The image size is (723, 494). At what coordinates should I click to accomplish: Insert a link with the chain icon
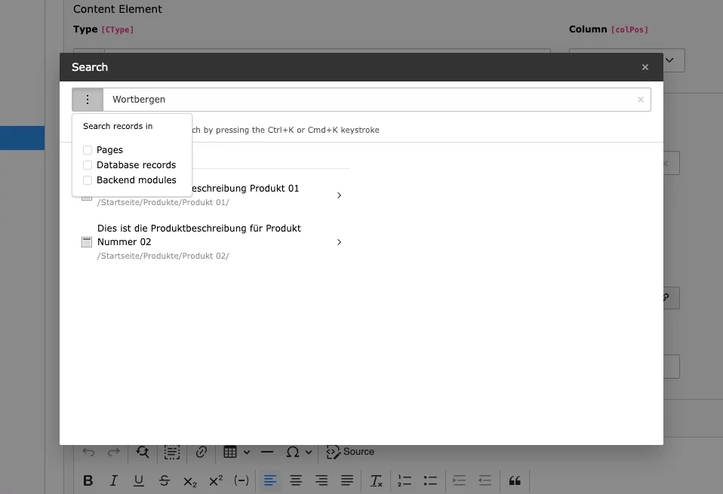pos(201,452)
